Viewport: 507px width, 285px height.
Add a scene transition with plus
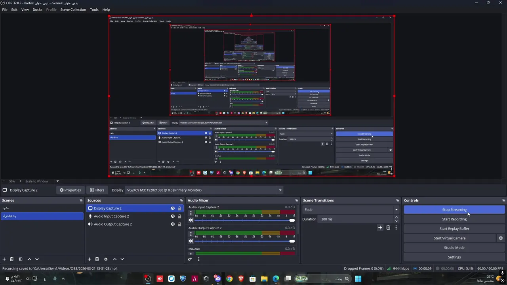click(380, 228)
